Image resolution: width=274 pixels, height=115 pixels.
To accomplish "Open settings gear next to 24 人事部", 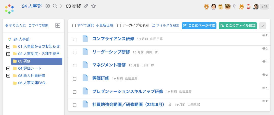I will tap(48, 6).
